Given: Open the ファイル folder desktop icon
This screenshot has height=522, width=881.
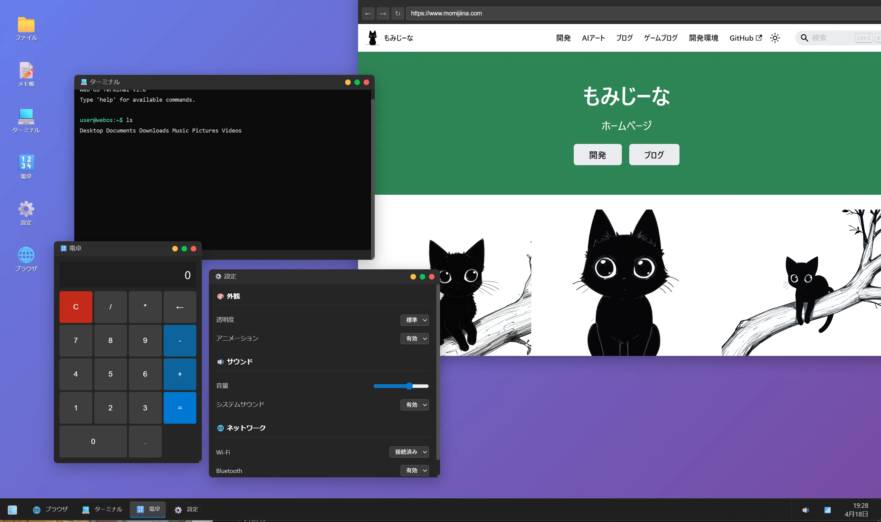Looking at the screenshot, I should tap(26, 25).
